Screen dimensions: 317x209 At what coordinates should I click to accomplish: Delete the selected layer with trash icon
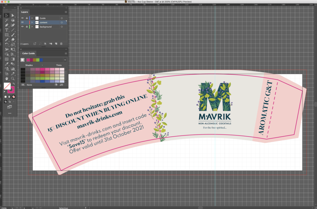[61, 44]
